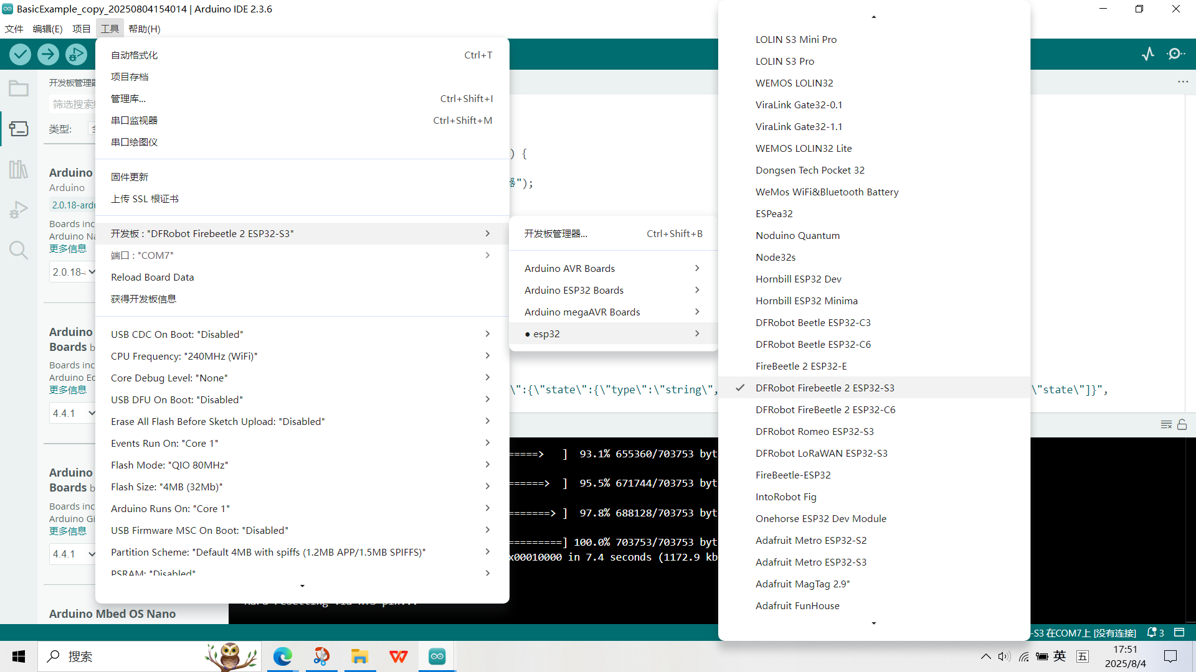The width and height of the screenshot is (1196, 672).
Task: Click the Verify checkmark button
Action: click(20, 55)
